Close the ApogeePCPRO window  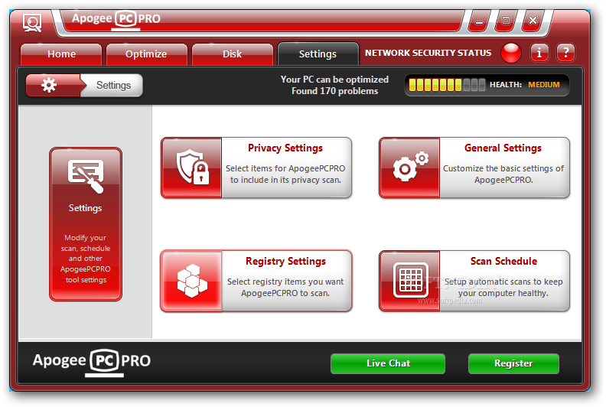[x=533, y=21]
